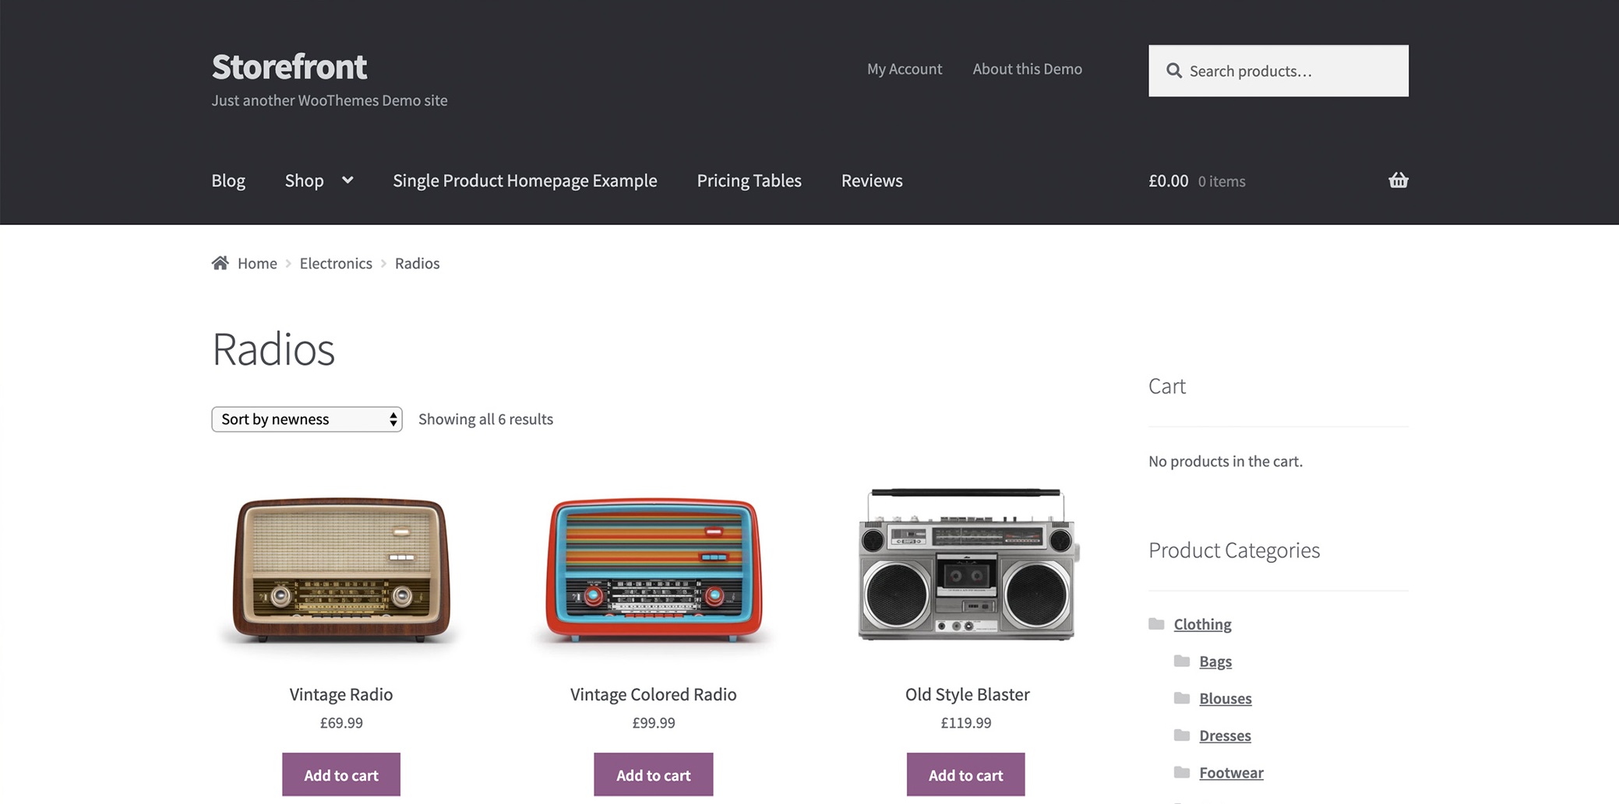Click the shopping basket icon in header
Viewport: 1619px width, 804px height.
pyautogui.click(x=1398, y=181)
